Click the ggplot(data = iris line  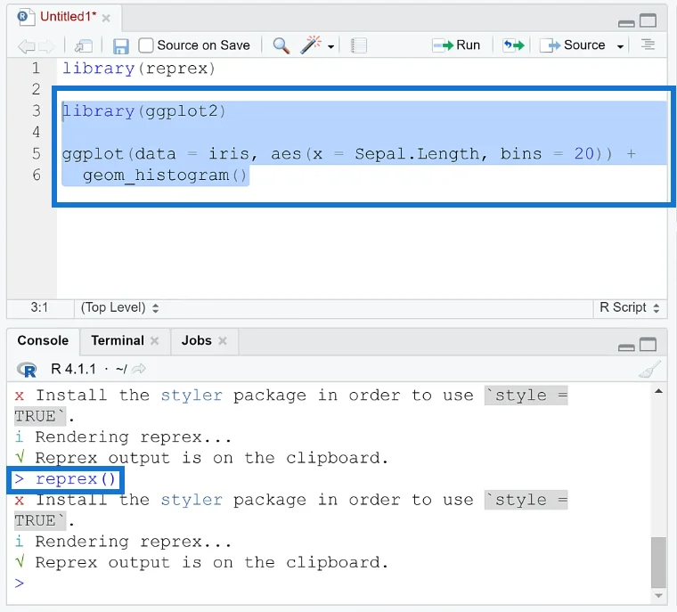tap(348, 154)
